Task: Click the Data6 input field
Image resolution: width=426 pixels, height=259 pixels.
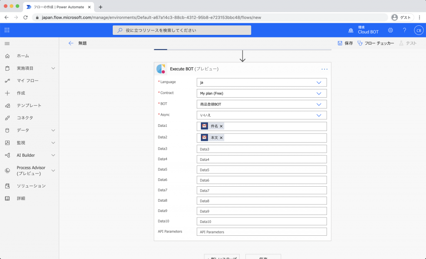Action: pos(262,180)
